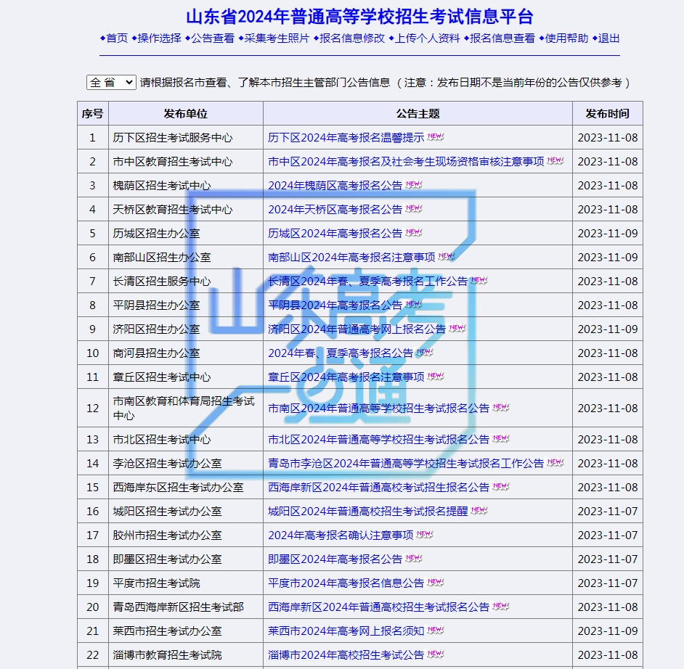
Task: Click NEW badge after 城阳区 报名提醒 announcement
Action: click(x=479, y=510)
